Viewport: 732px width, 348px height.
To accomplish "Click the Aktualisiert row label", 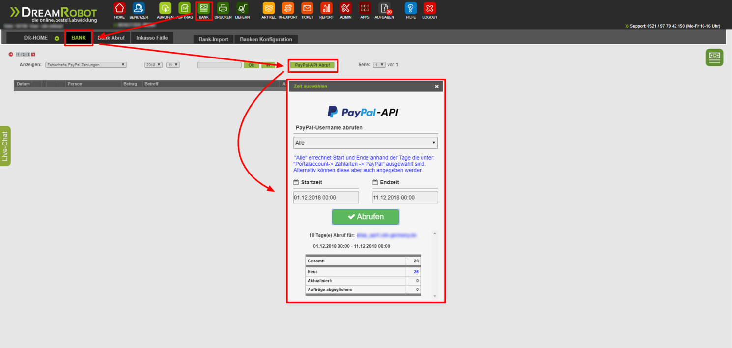I will tap(320, 281).
